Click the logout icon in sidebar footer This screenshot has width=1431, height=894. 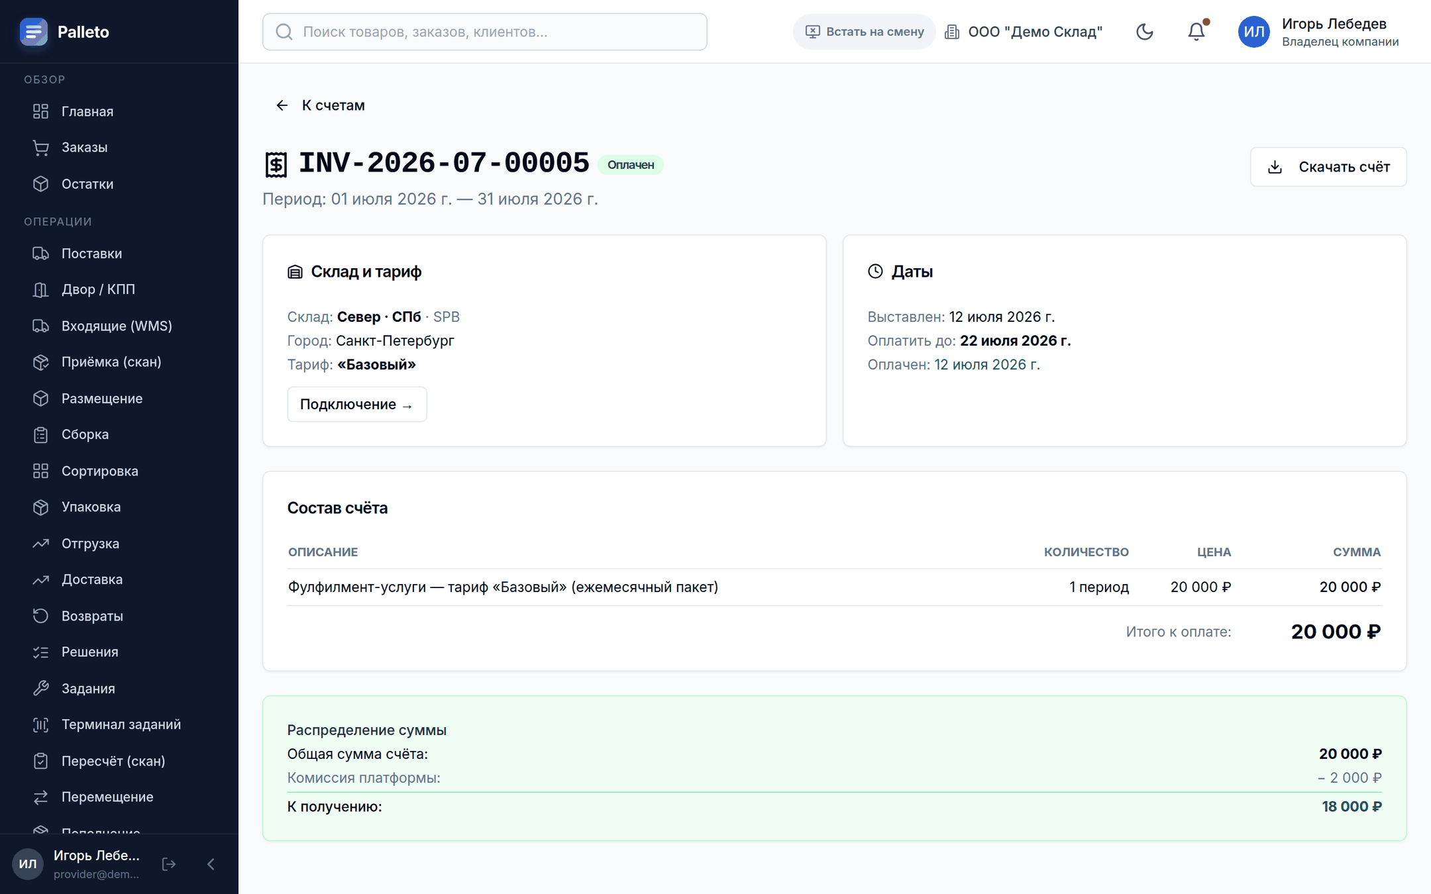pyautogui.click(x=169, y=864)
